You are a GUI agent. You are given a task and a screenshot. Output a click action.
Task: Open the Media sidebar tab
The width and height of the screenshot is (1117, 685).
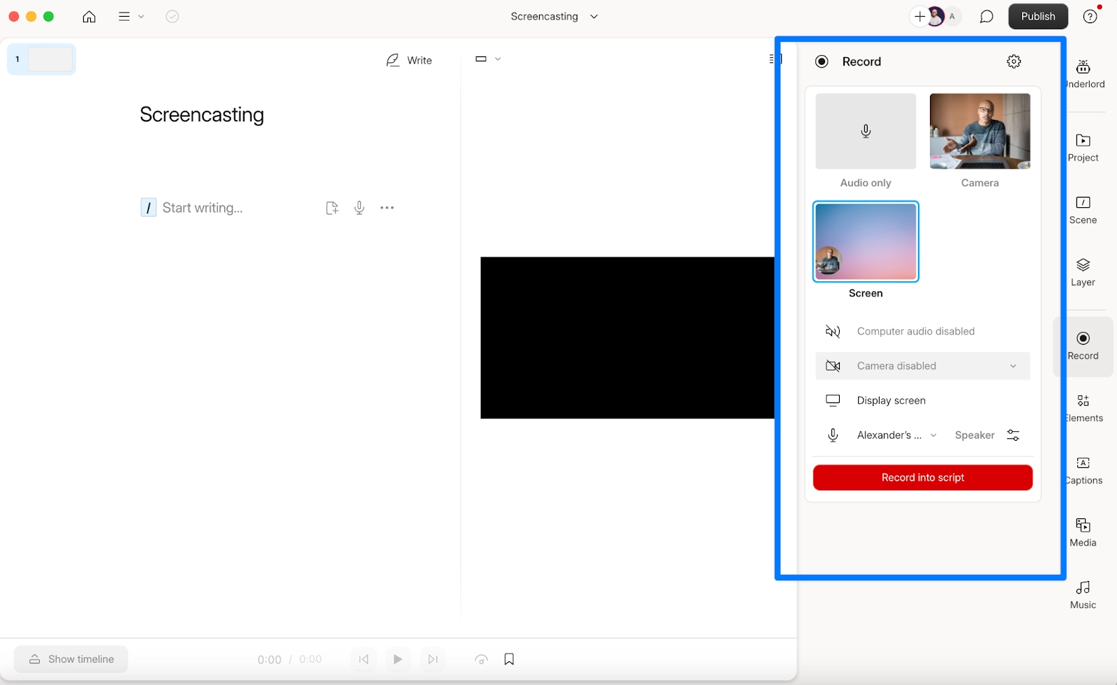pyautogui.click(x=1083, y=532)
